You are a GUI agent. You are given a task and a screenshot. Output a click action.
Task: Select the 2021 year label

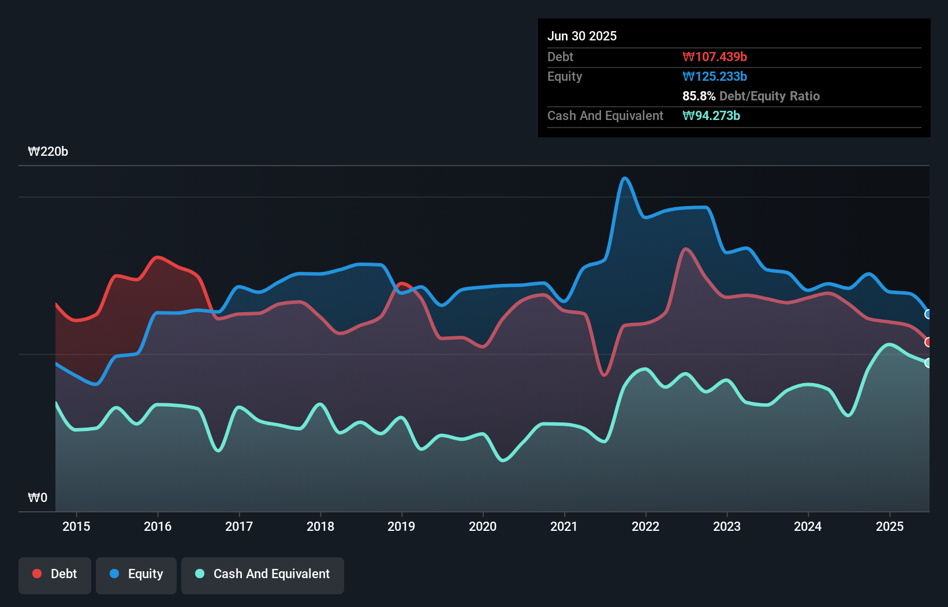(x=565, y=526)
